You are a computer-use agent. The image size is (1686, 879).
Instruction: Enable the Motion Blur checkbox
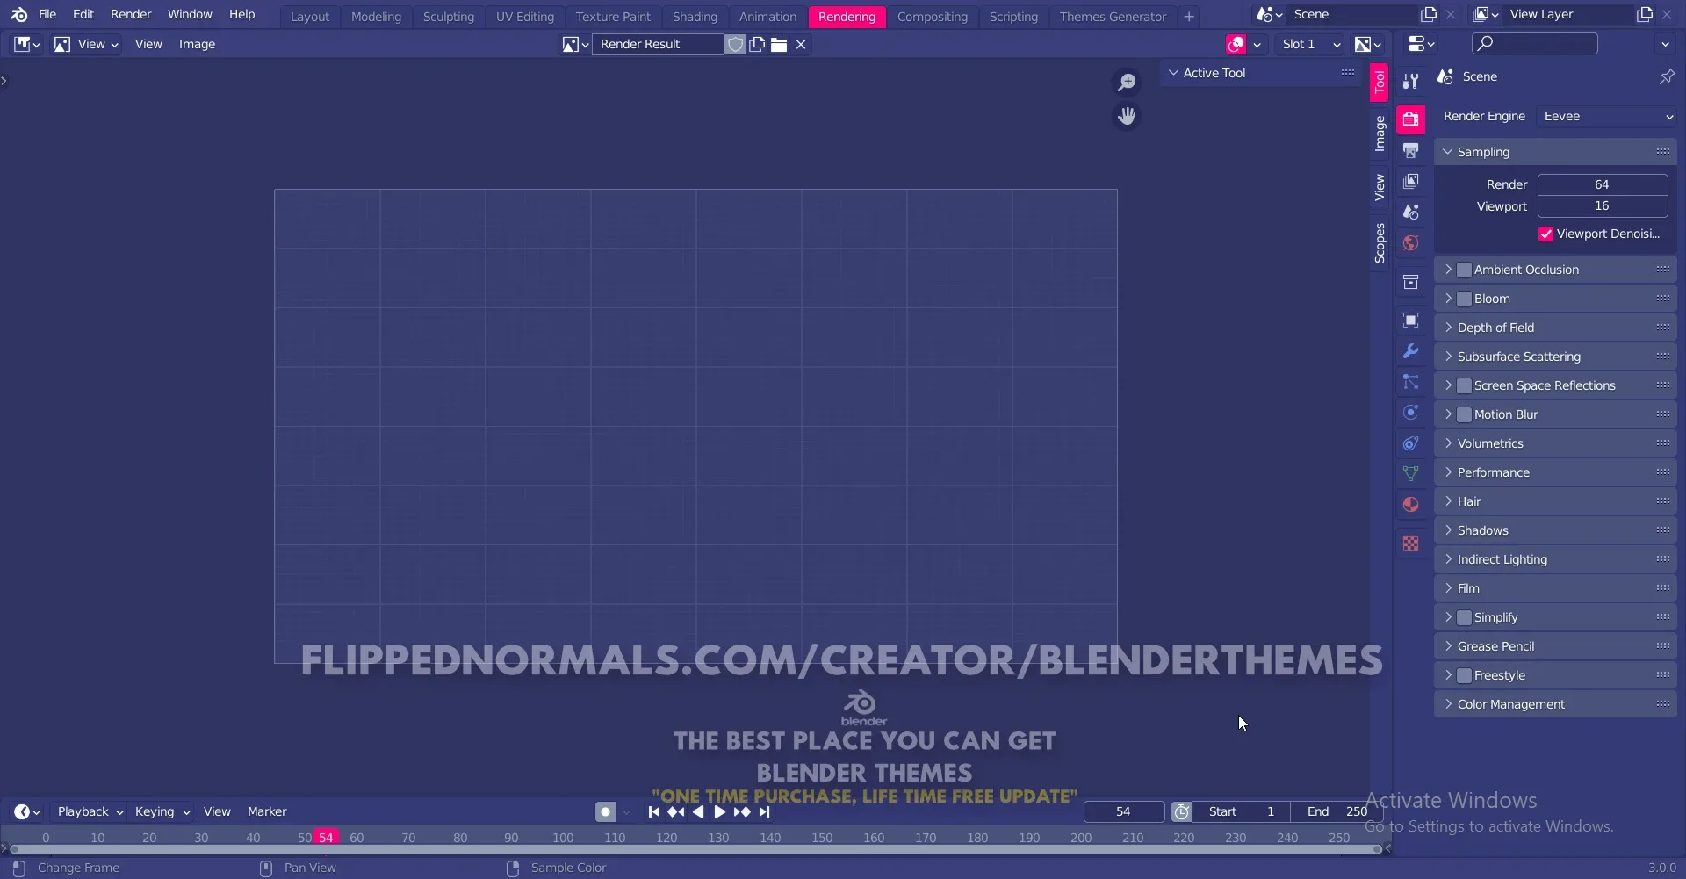click(1464, 414)
